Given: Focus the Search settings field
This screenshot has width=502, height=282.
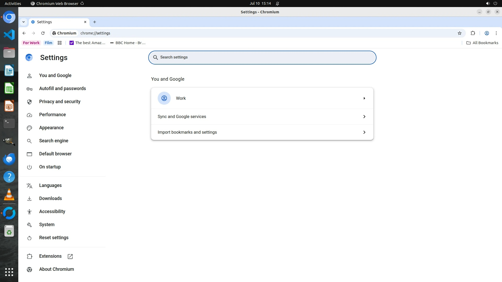Looking at the screenshot, I should point(262,57).
